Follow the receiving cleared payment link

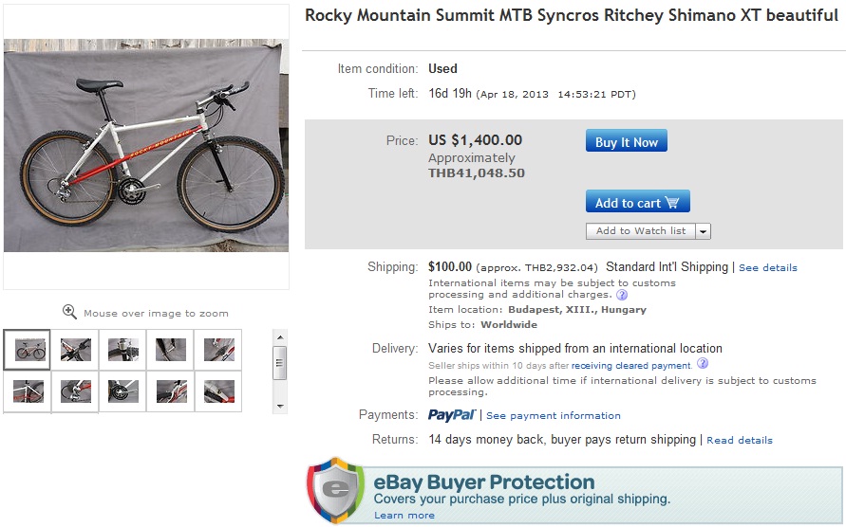coord(630,365)
